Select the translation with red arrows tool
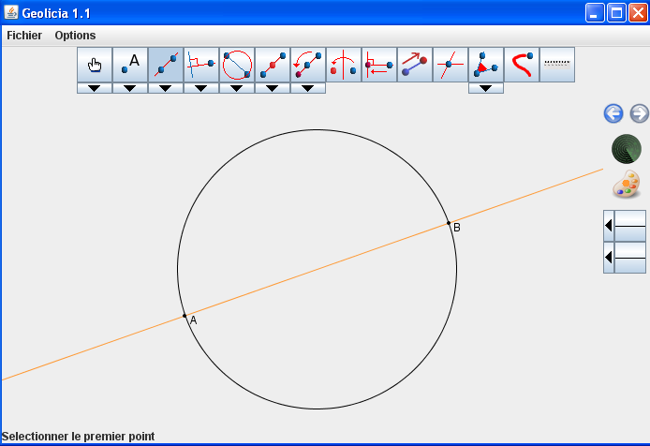650x446 pixels. click(379, 65)
